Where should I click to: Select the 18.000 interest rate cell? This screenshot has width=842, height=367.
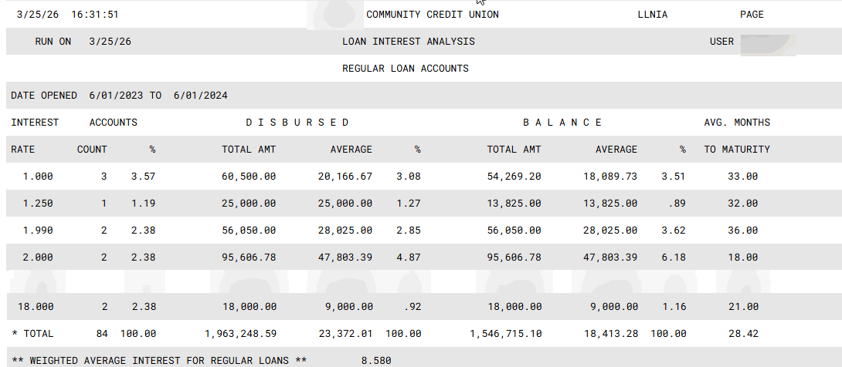[36, 306]
